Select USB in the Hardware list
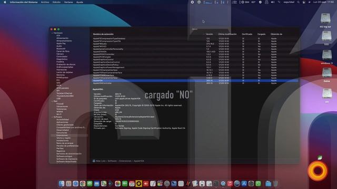The height and width of the screenshot is (189, 337). pos(58,99)
